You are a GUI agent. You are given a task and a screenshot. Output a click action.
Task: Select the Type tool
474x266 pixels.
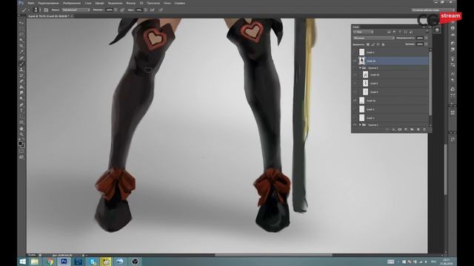[21, 111]
